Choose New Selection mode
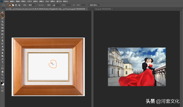The height and width of the screenshot is (107, 183). click(10, 5)
